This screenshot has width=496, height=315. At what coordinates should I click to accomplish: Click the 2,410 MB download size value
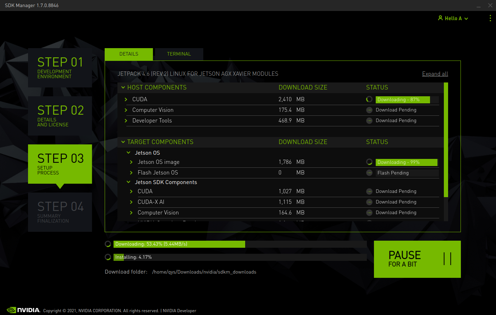coord(292,99)
